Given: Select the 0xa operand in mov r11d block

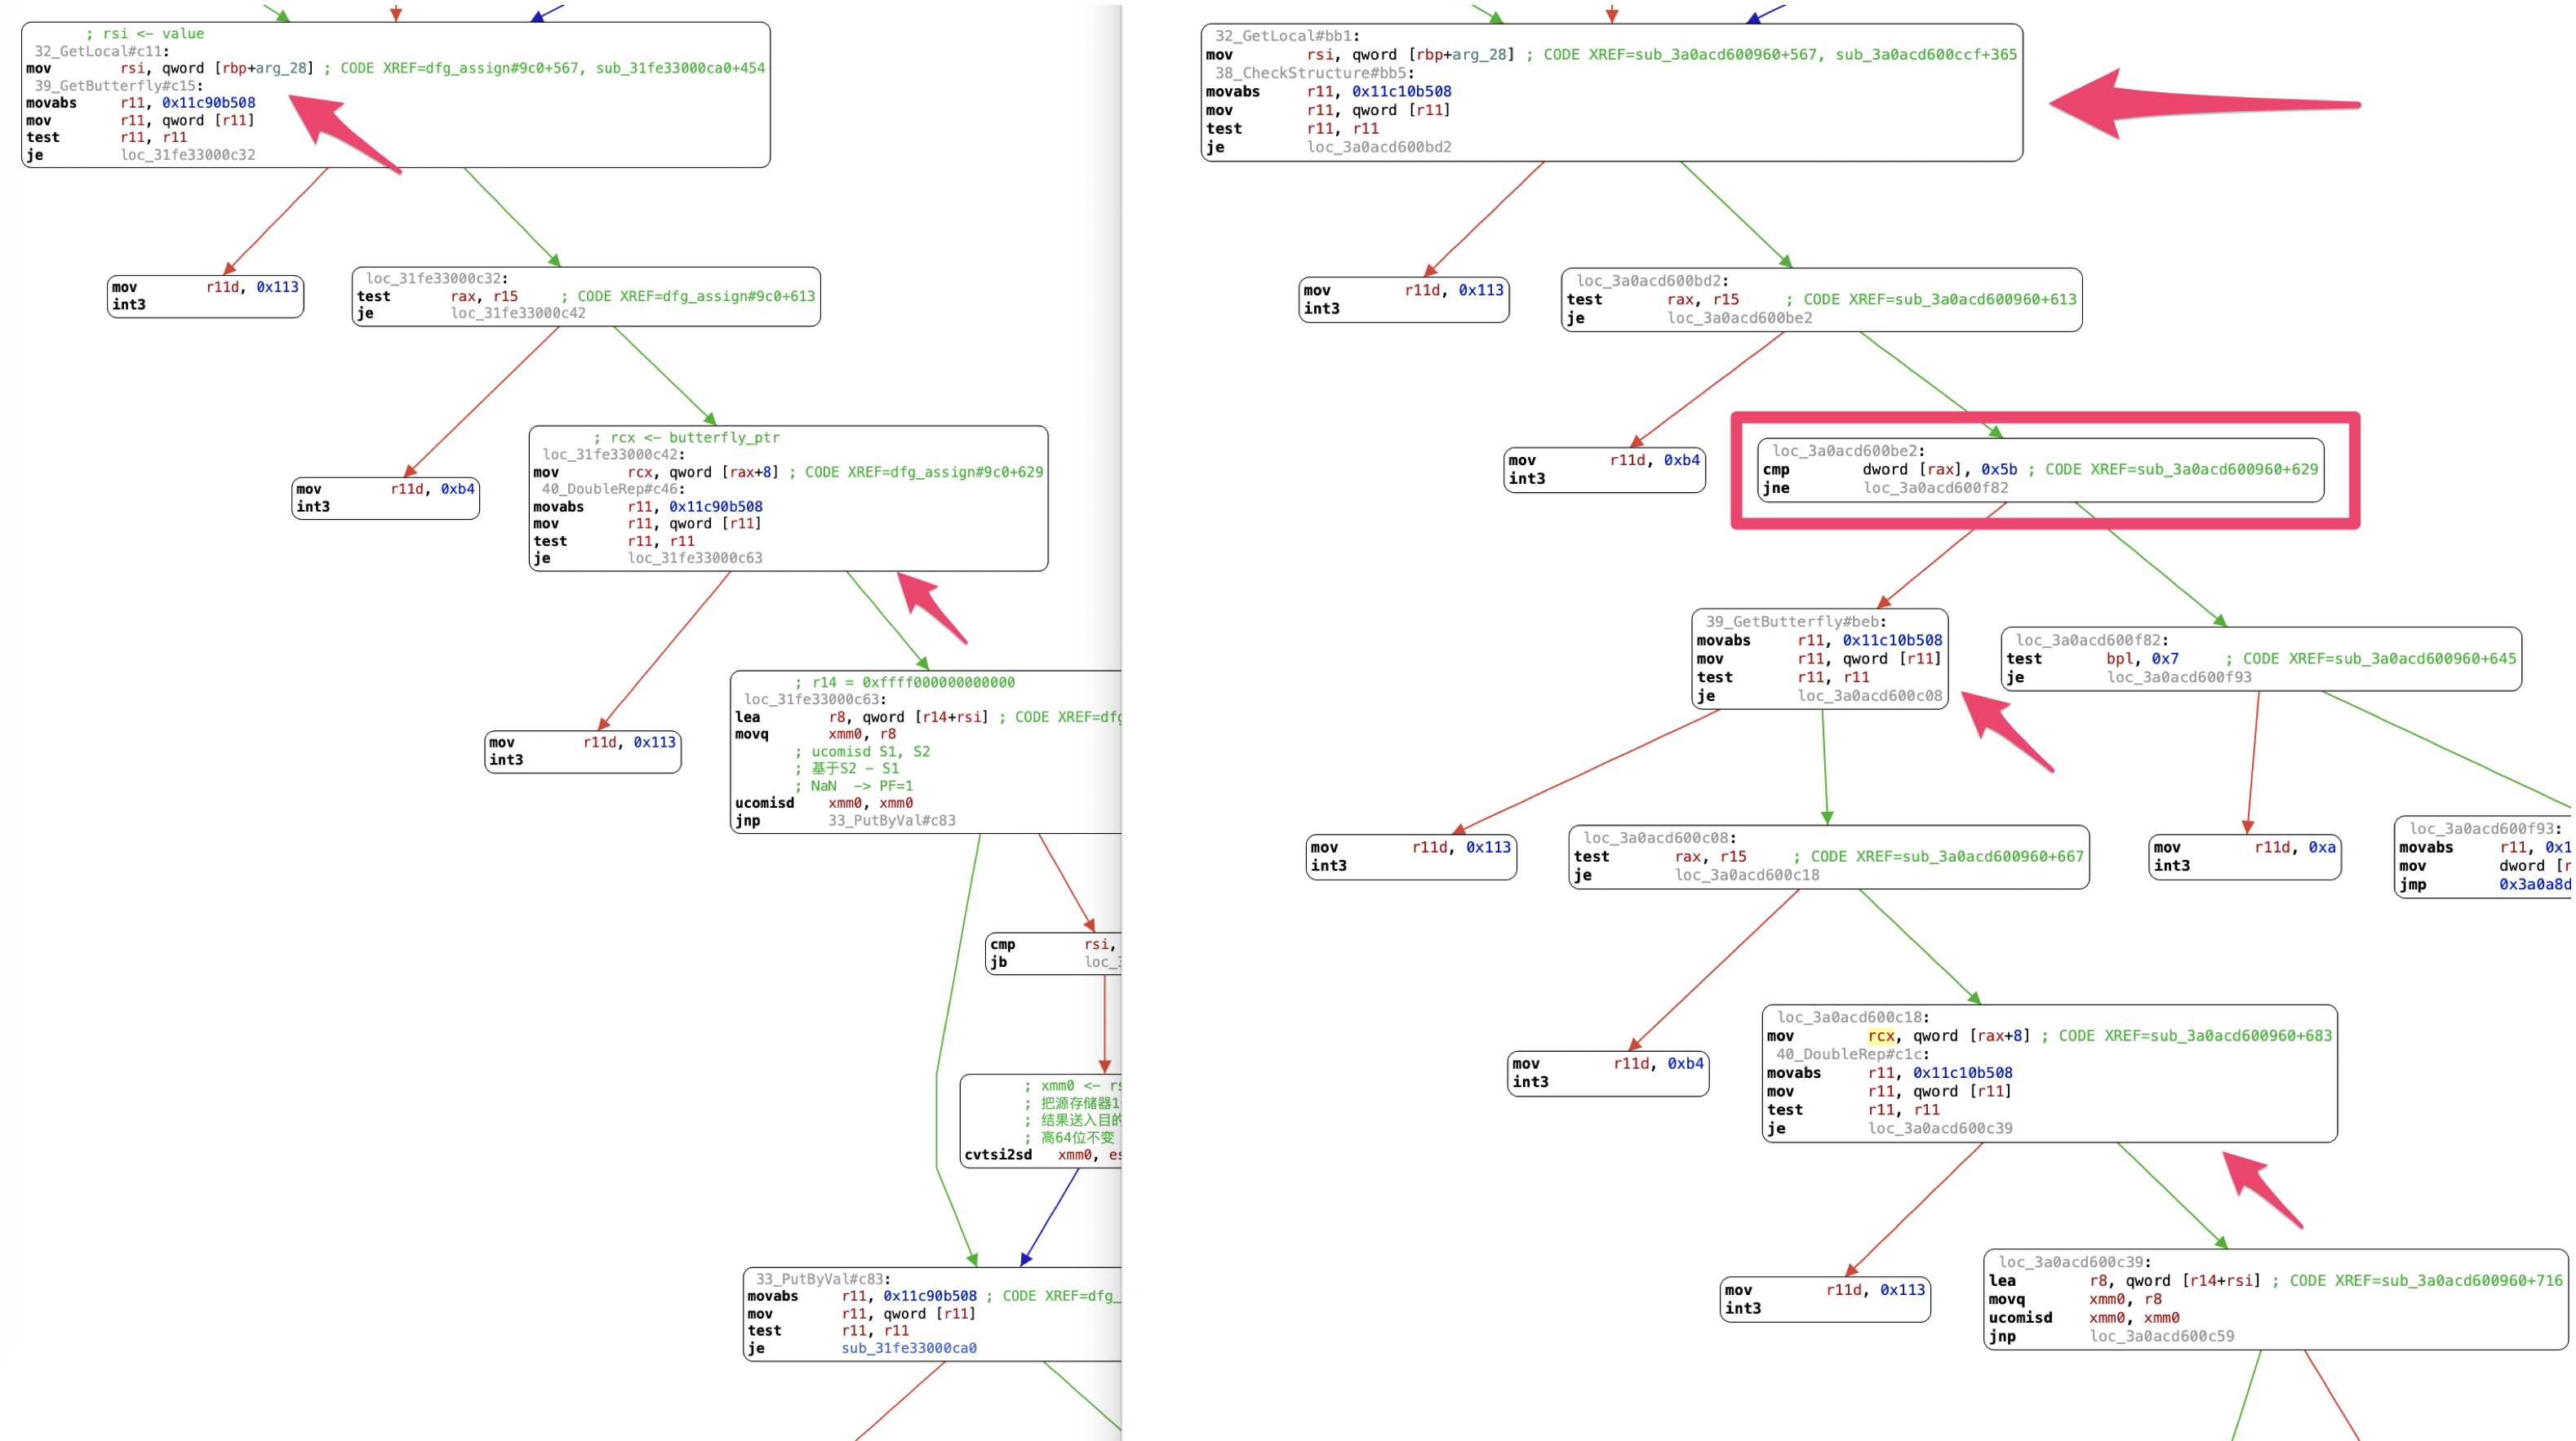Looking at the screenshot, I should point(2321,848).
